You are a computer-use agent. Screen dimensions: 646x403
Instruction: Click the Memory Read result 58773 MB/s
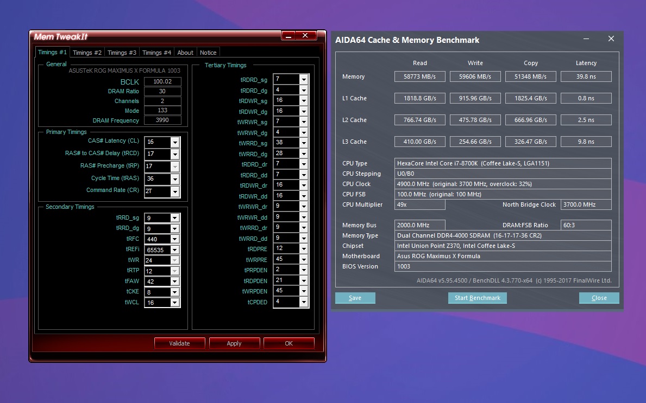point(420,76)
